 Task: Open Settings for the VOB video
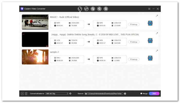point(134,42)
